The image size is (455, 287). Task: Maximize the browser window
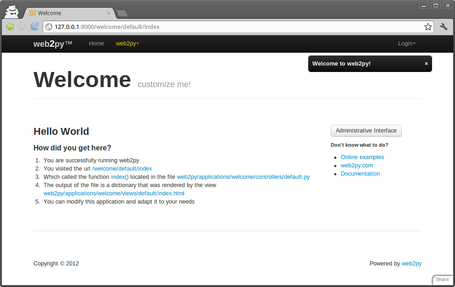point(436,6)
